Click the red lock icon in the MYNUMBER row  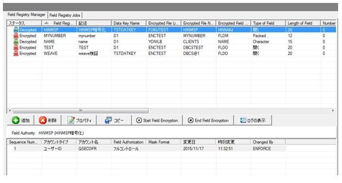[x=16, y=35]
